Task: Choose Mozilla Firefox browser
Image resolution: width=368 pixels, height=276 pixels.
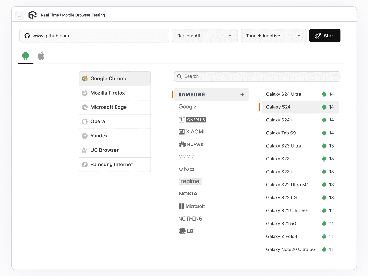Action: click(115, 93)
